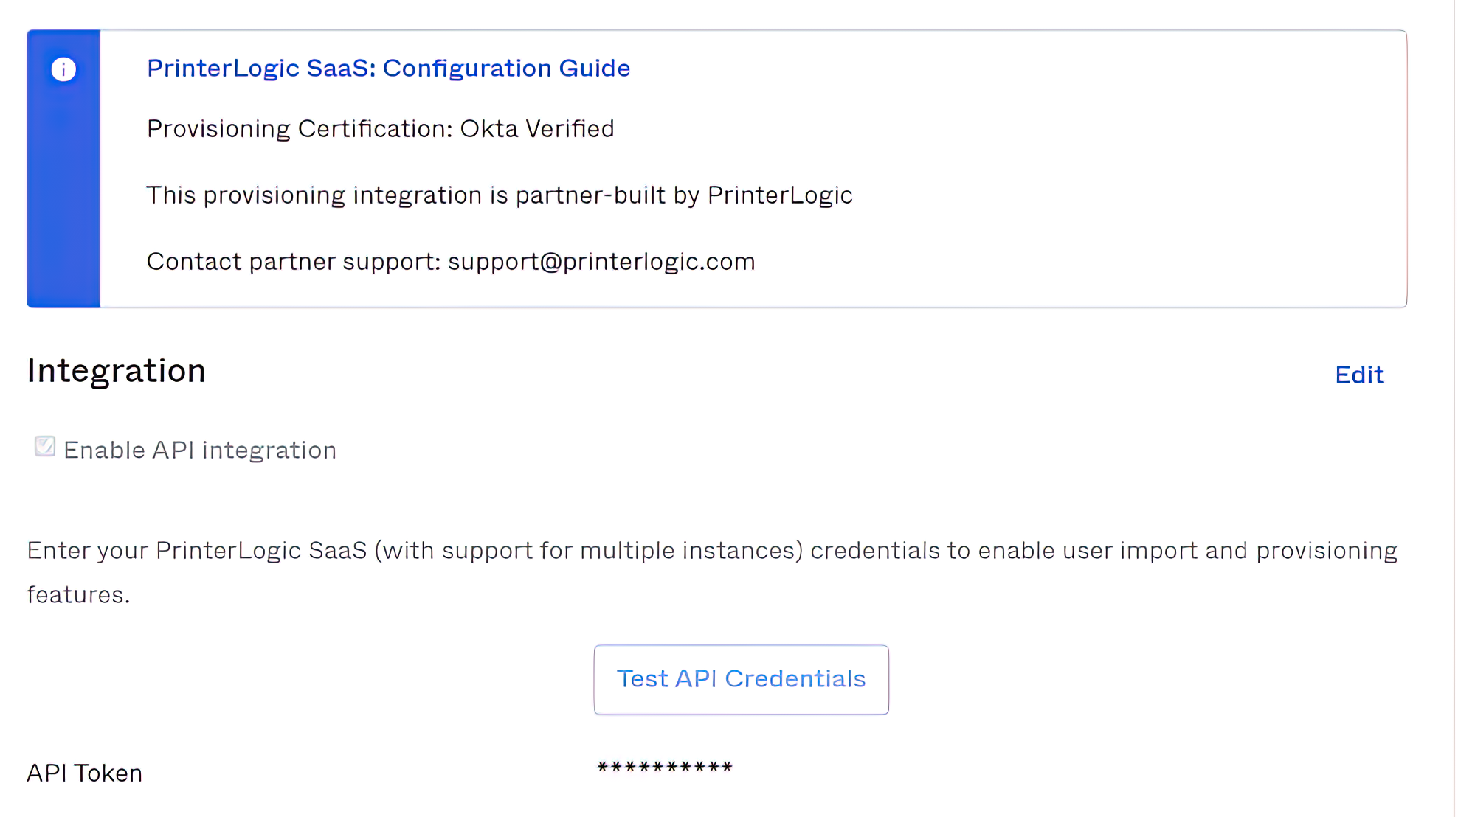The height and width of the screenshot is (817, 1458).
Task: Click the info icon in the blue banner
Action: 63,69
